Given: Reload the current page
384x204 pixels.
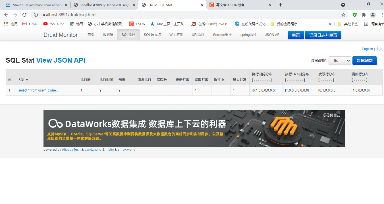Looking at the screenshot, I should [x=25, y=14].
